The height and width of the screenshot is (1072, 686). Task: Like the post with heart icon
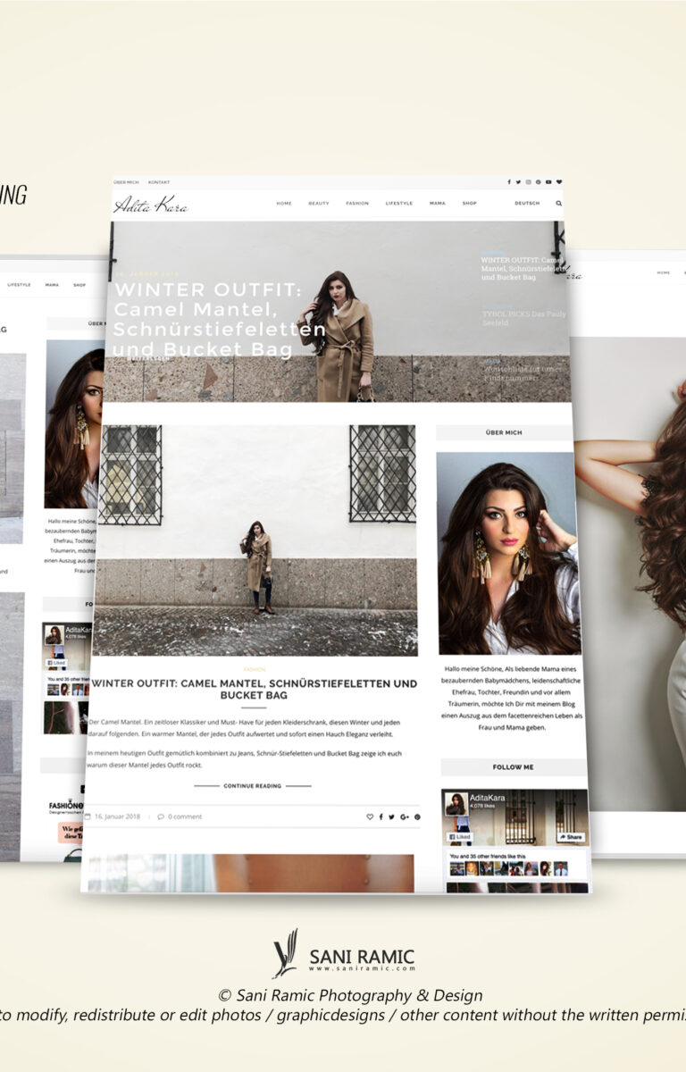pyautogui.click(x=370, y=817)
